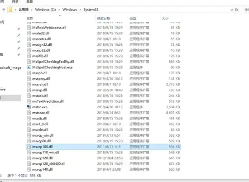Click file icon of msvcp_win.dll
The width and height of the screenshot is (249, 182).
tap(29, 135)
